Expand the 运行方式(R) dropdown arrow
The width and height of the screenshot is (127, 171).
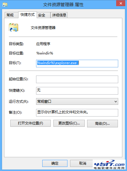116,102
